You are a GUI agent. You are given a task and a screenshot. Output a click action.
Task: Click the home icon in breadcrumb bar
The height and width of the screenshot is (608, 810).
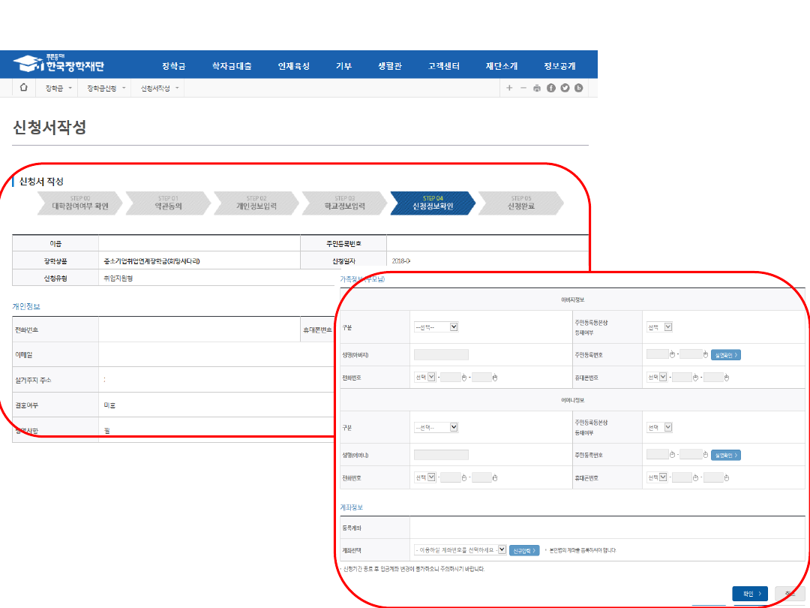(x=23, y=88)
